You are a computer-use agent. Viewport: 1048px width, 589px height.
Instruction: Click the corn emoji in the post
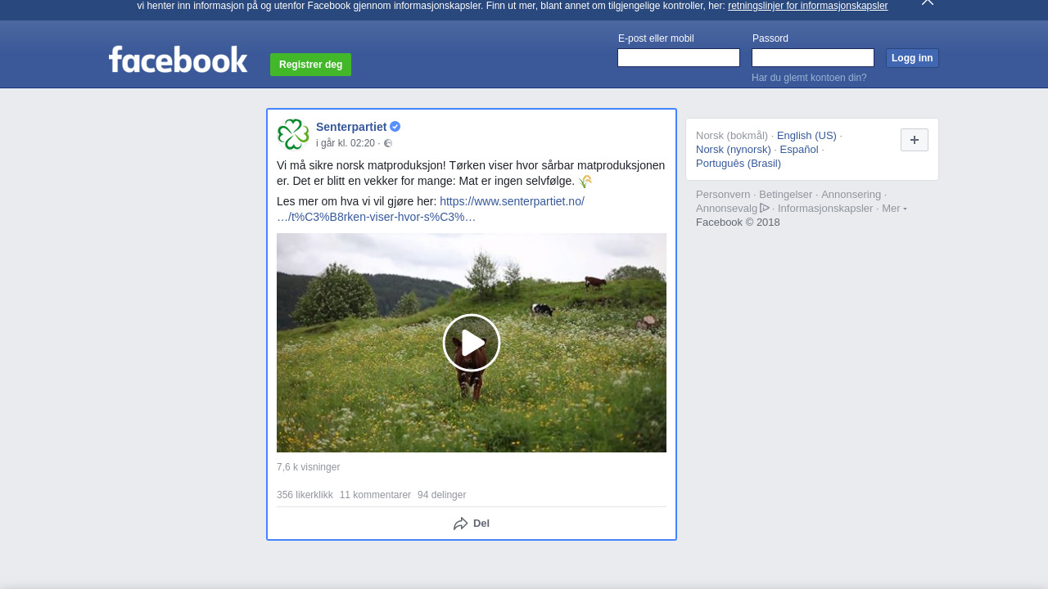point(585,182)
